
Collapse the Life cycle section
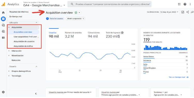(36, 23)
